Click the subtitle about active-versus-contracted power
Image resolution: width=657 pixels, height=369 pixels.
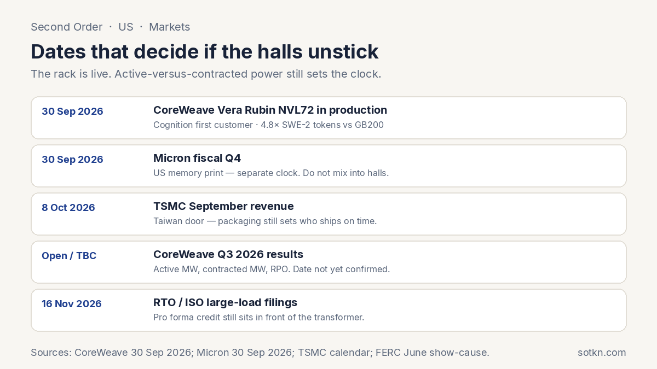(206, 74)
